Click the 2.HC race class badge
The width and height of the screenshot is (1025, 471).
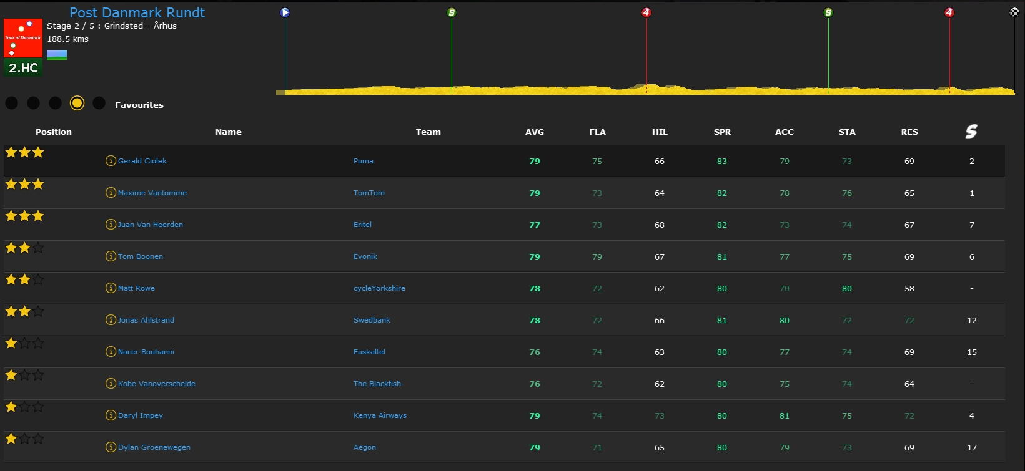coord(23,68)
